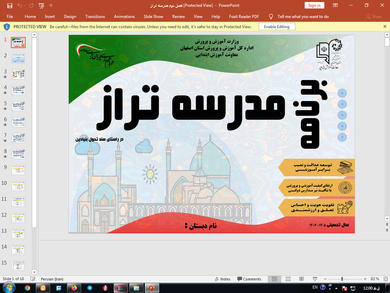Open Reading View from the status bar
Image resolution: width=390 pixels, height=293 pixels.
301,279
